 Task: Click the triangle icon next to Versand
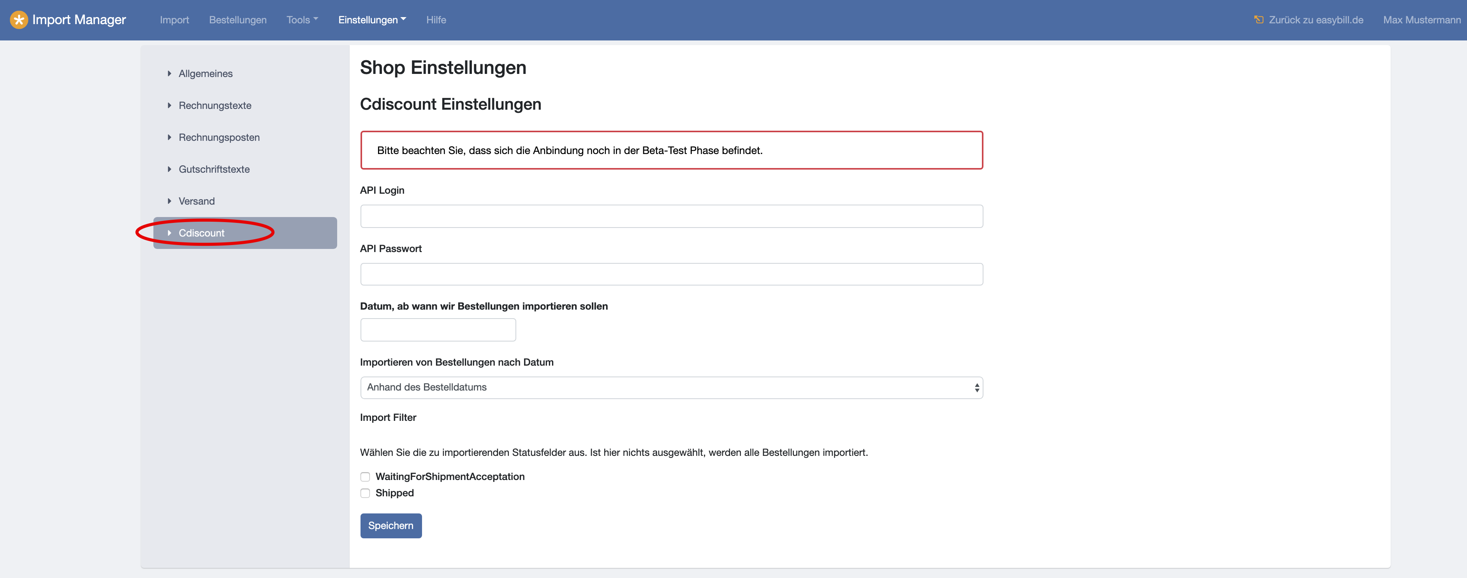click(169, 201)
